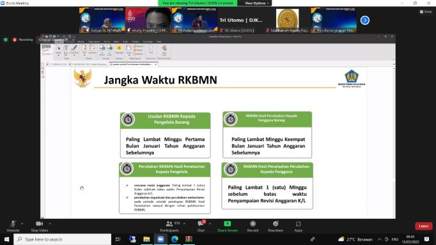
Task: Expand the arrow next to Participants
Action: pyautogui.click(x=184, y=223)
